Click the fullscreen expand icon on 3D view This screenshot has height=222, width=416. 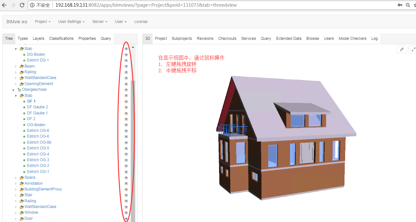tap(413, 49)
